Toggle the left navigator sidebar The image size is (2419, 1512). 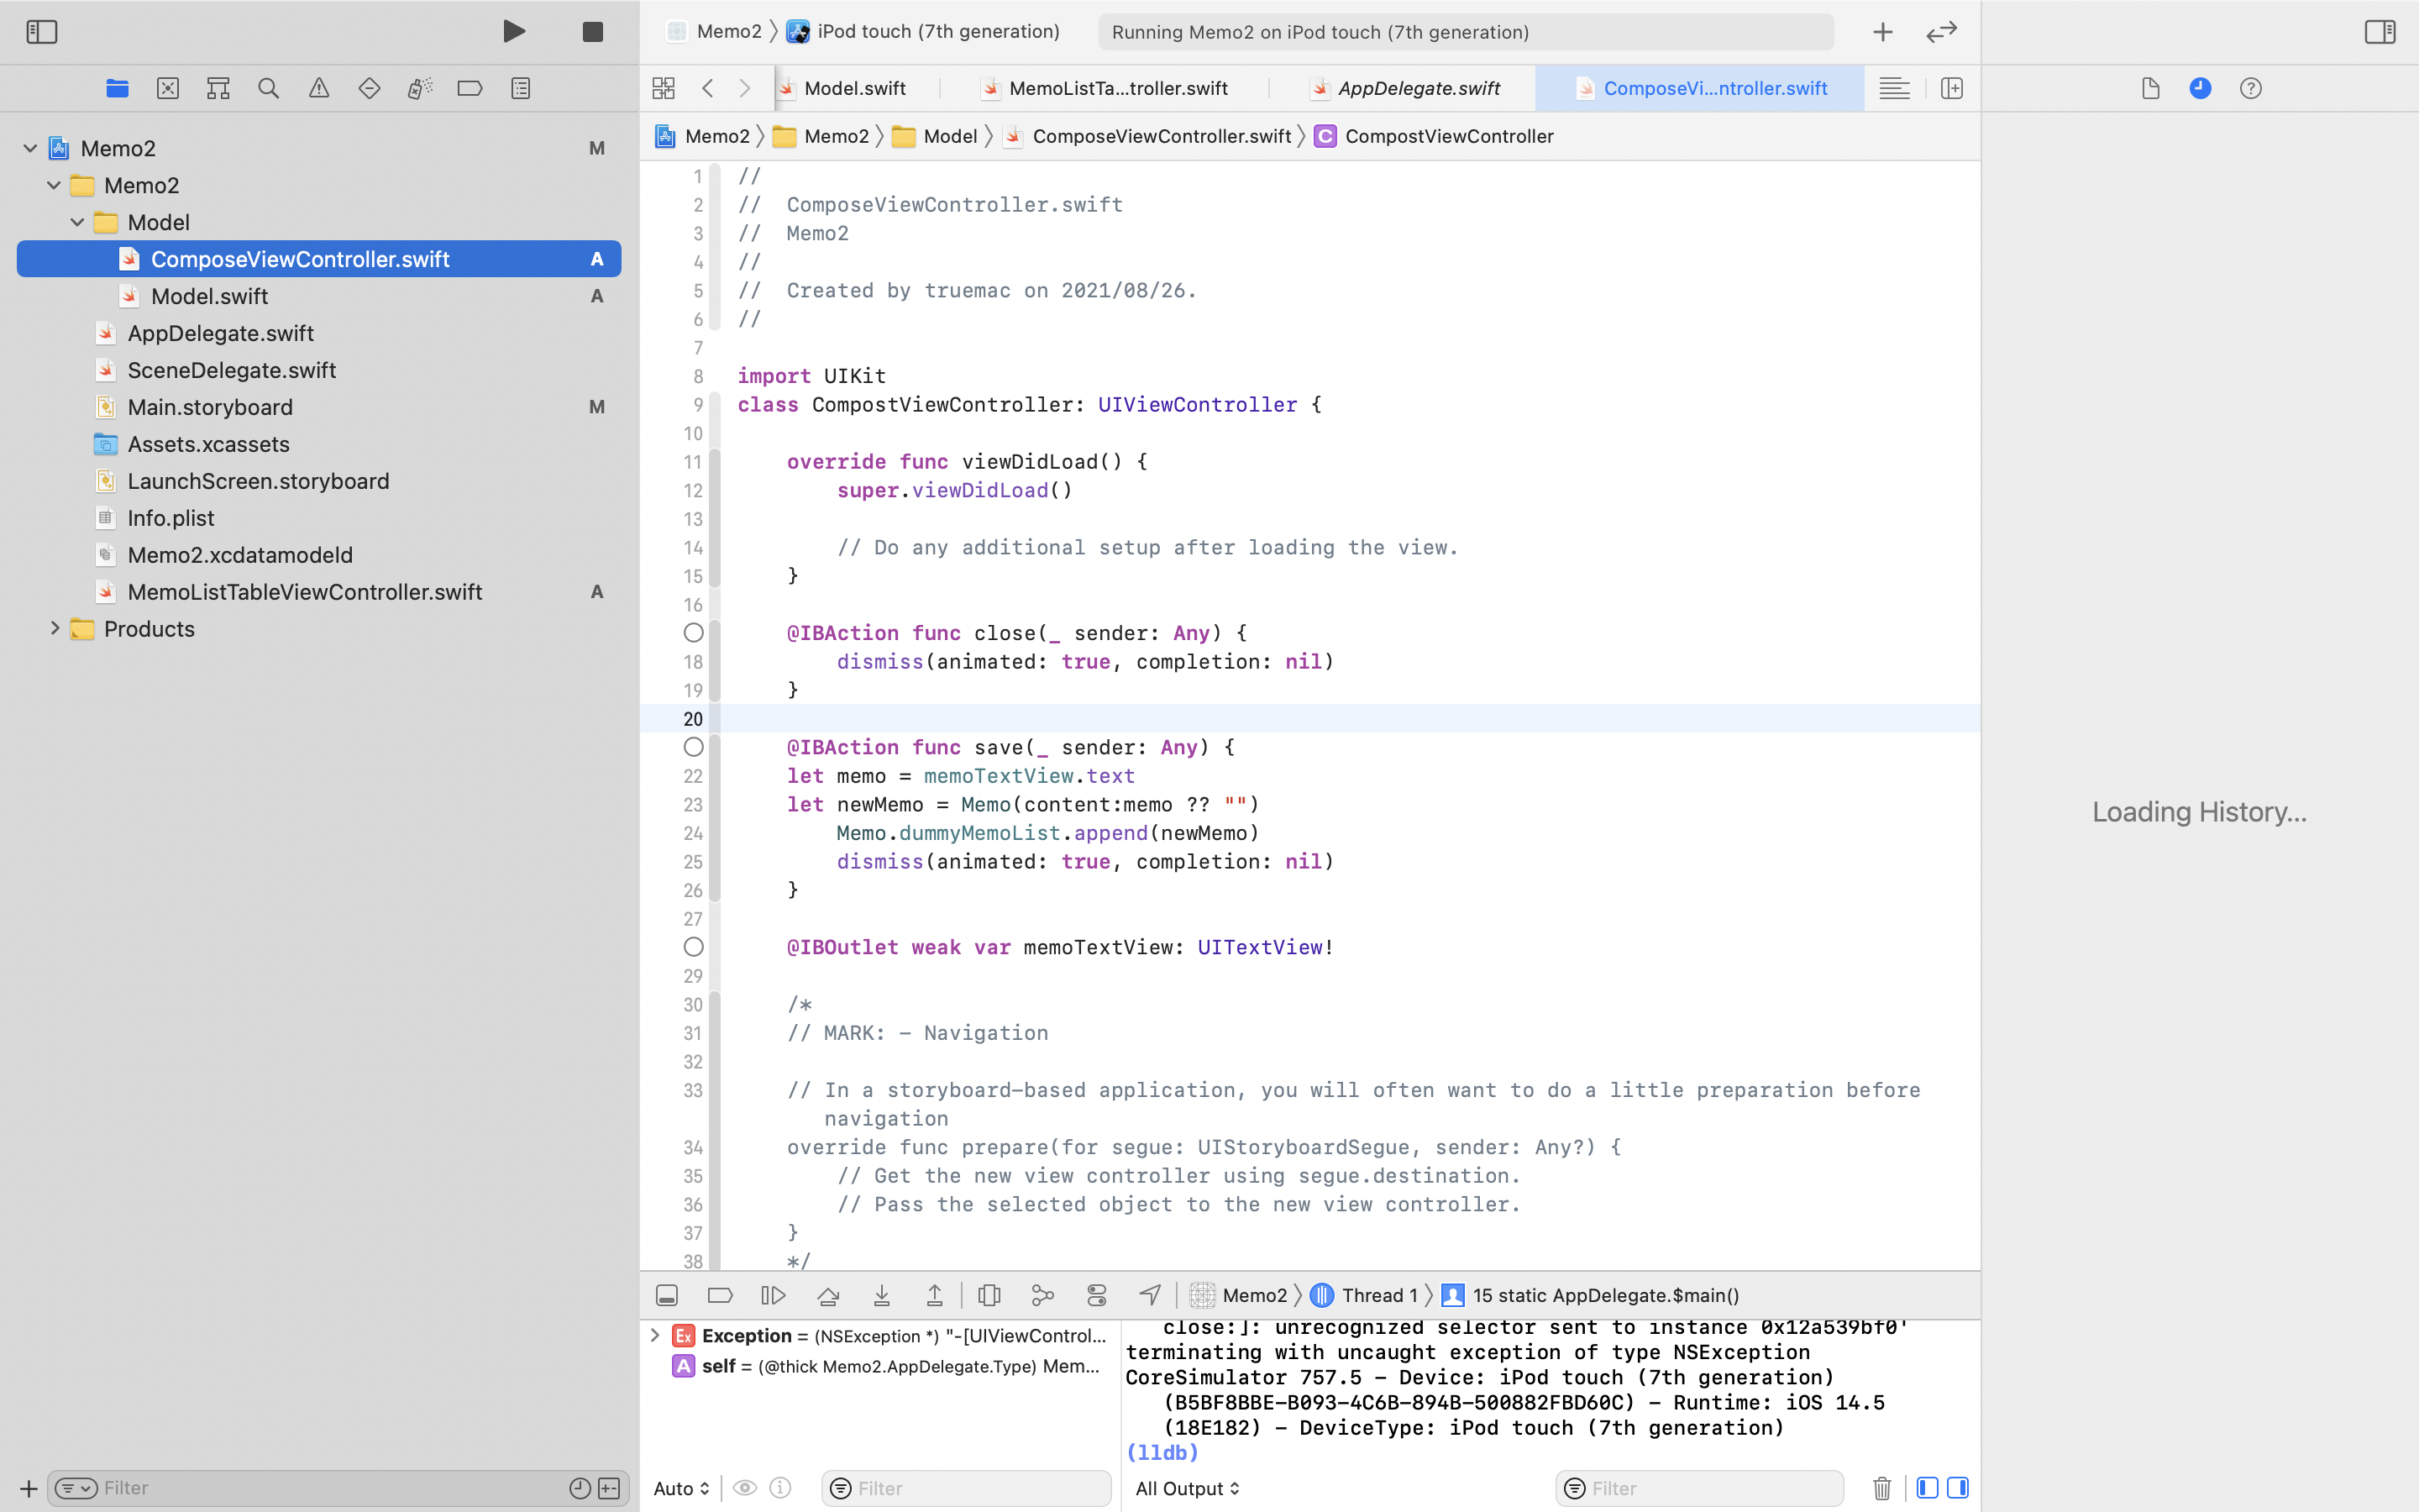41,32
